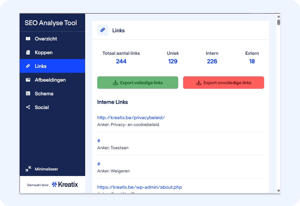Open the Social section
This screenshot has height=206, width=300.
[52, 107]
